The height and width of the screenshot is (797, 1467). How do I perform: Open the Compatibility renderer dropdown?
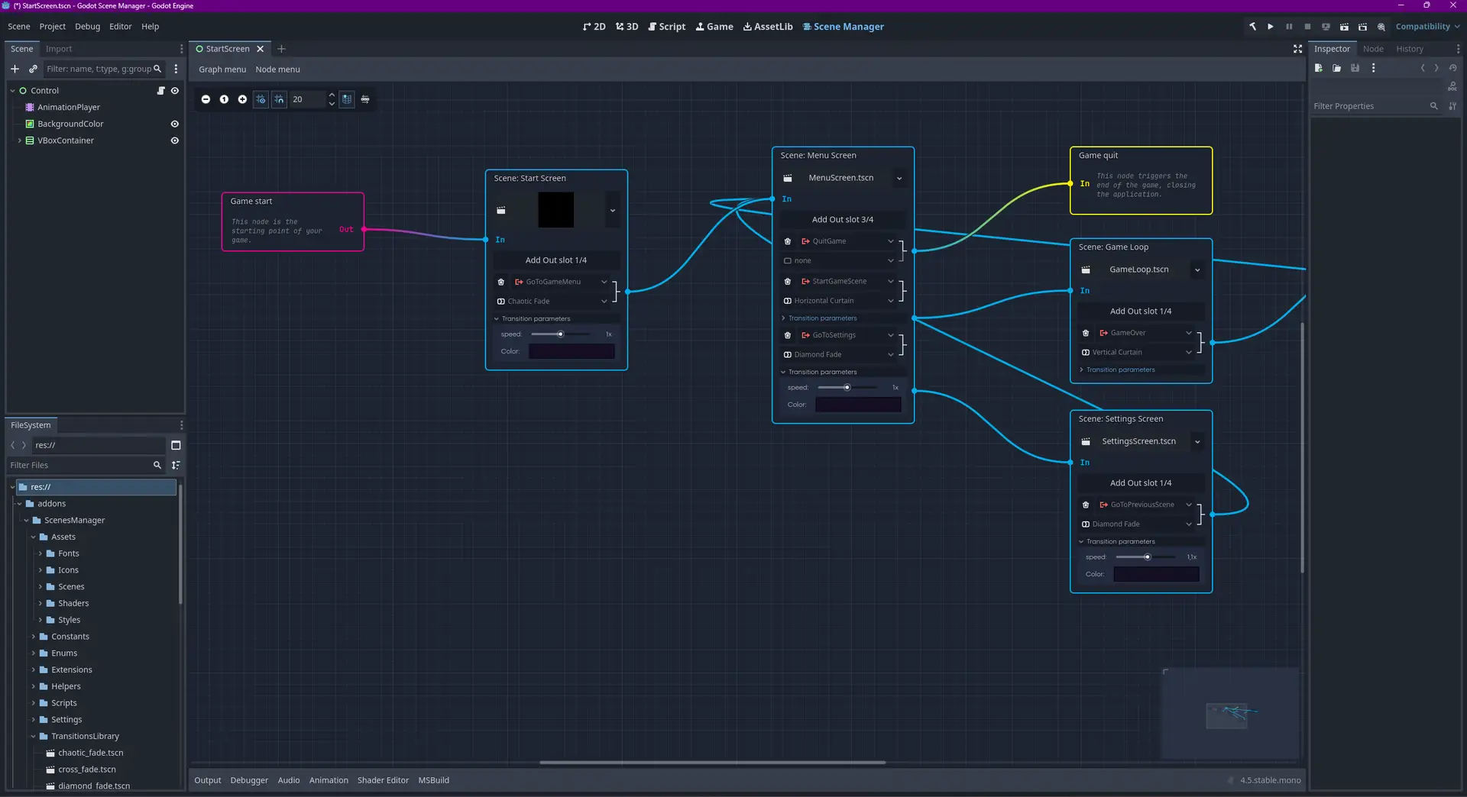tap(1427, 26)
